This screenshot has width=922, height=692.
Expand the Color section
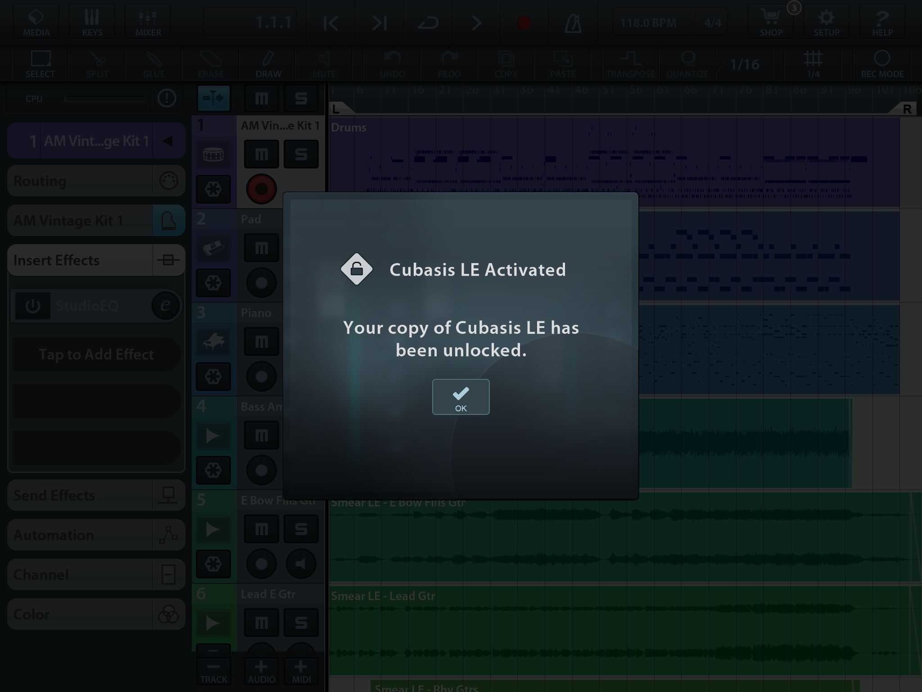click(x=96, y=614)
